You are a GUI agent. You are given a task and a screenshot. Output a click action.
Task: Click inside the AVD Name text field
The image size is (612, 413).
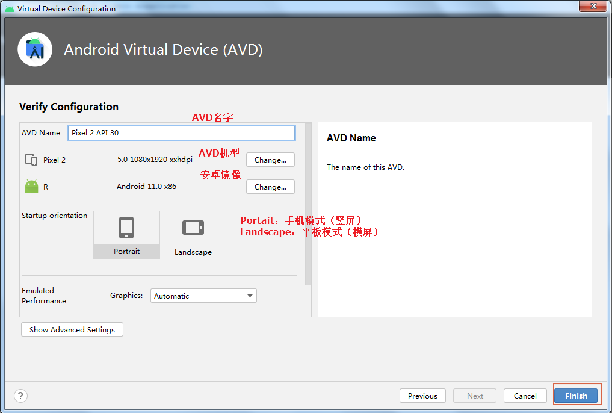click(x=181, y=132)
